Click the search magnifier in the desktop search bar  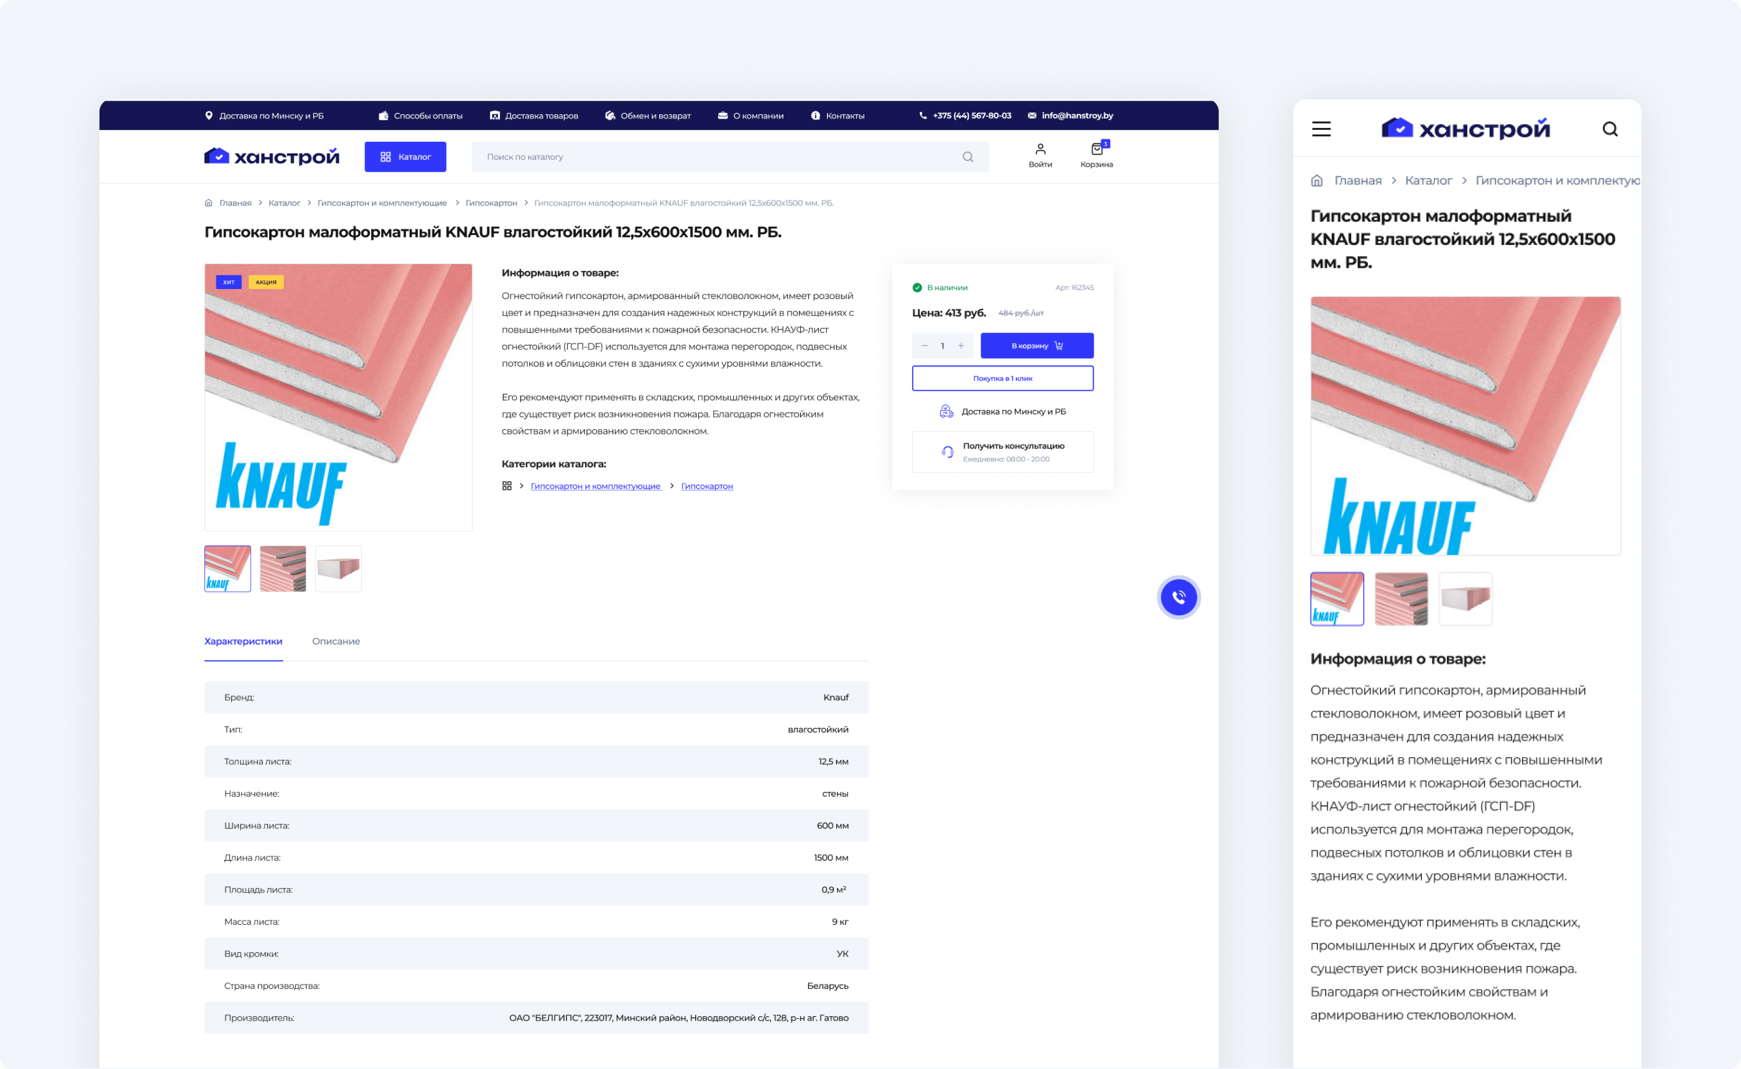[x=967, y=157]
